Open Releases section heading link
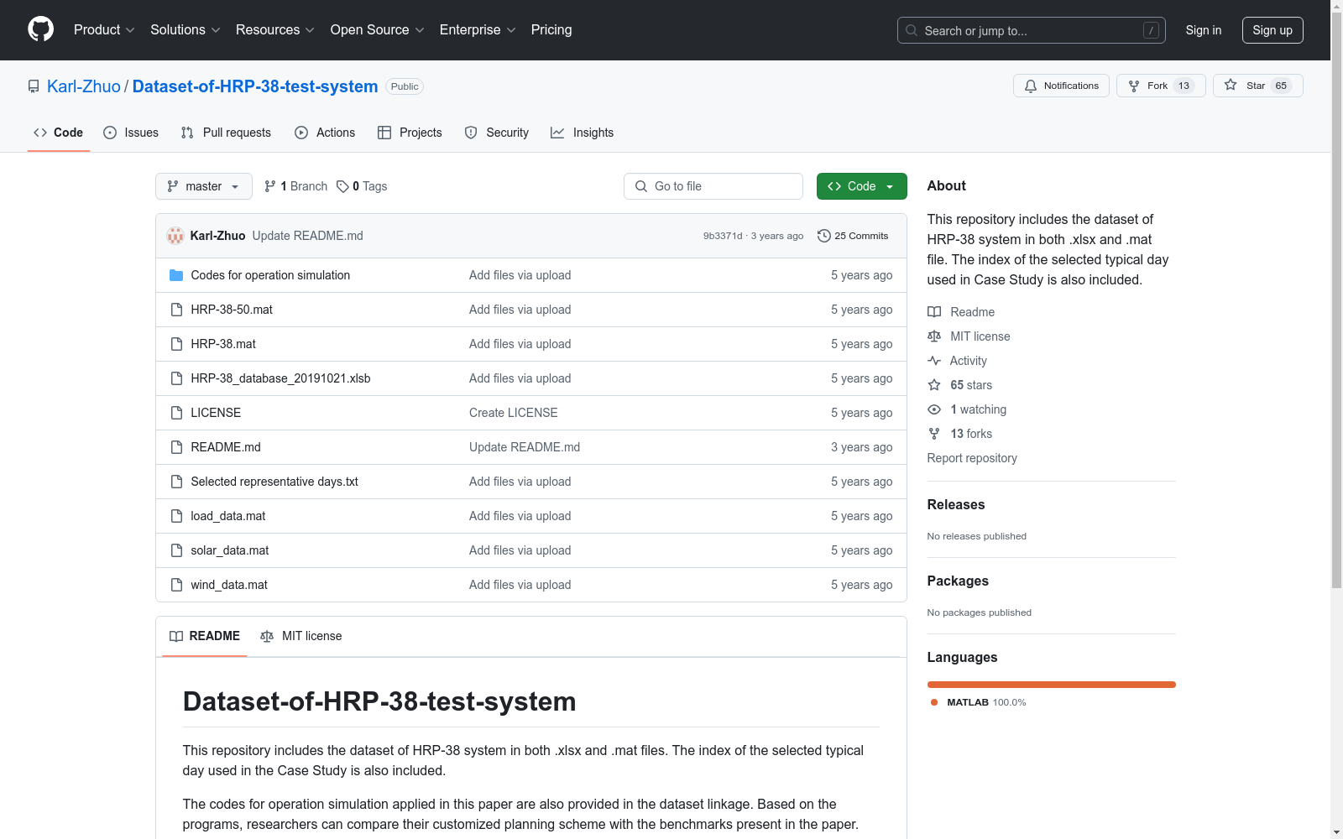This screenshot has width=1343, height=839. pos(956,504)
